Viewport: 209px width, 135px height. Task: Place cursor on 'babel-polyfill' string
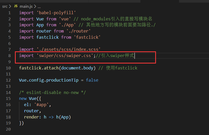tap(56, 13)
